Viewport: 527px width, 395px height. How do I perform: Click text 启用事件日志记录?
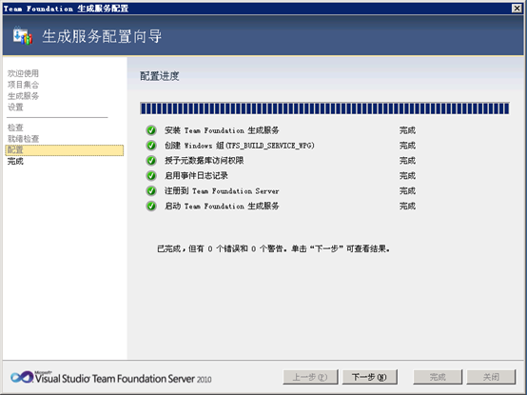196,176
